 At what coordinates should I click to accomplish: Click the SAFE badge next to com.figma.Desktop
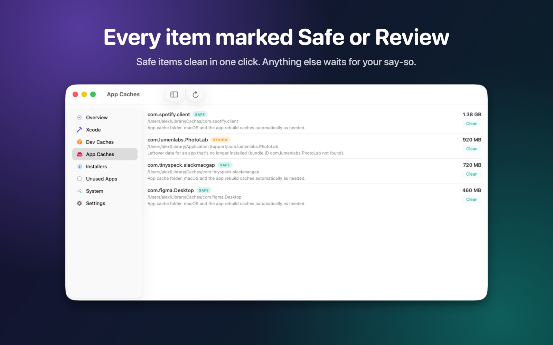(204, 190)
